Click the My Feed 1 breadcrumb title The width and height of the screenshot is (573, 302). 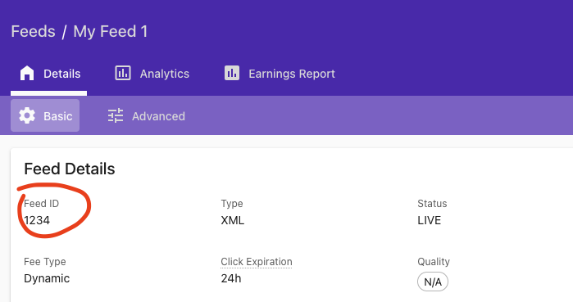point(111,31)
